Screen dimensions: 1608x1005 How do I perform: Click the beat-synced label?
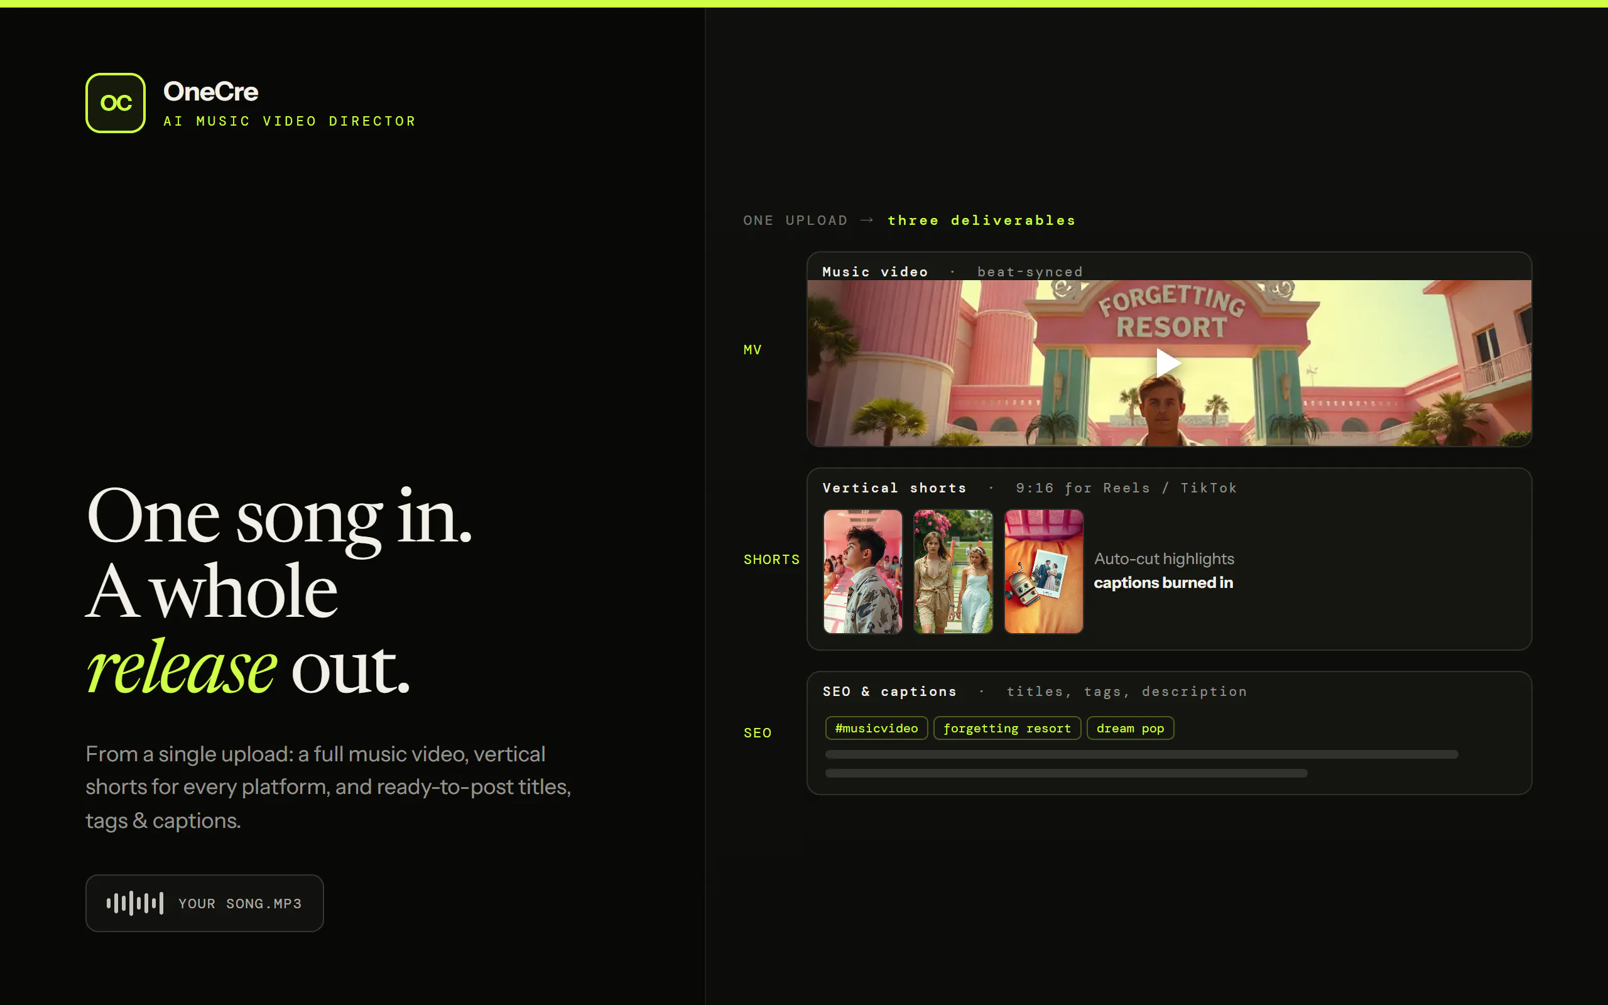coord(1030,271)
